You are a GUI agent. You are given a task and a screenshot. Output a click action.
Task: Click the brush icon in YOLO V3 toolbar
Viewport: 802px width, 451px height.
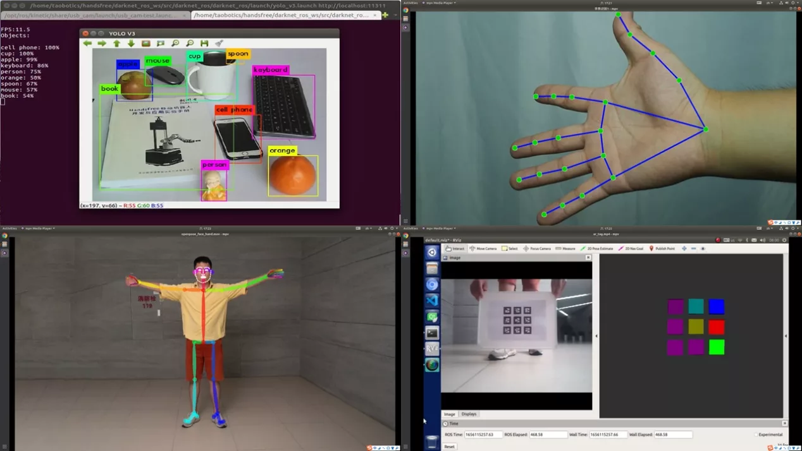coord(219,44)
